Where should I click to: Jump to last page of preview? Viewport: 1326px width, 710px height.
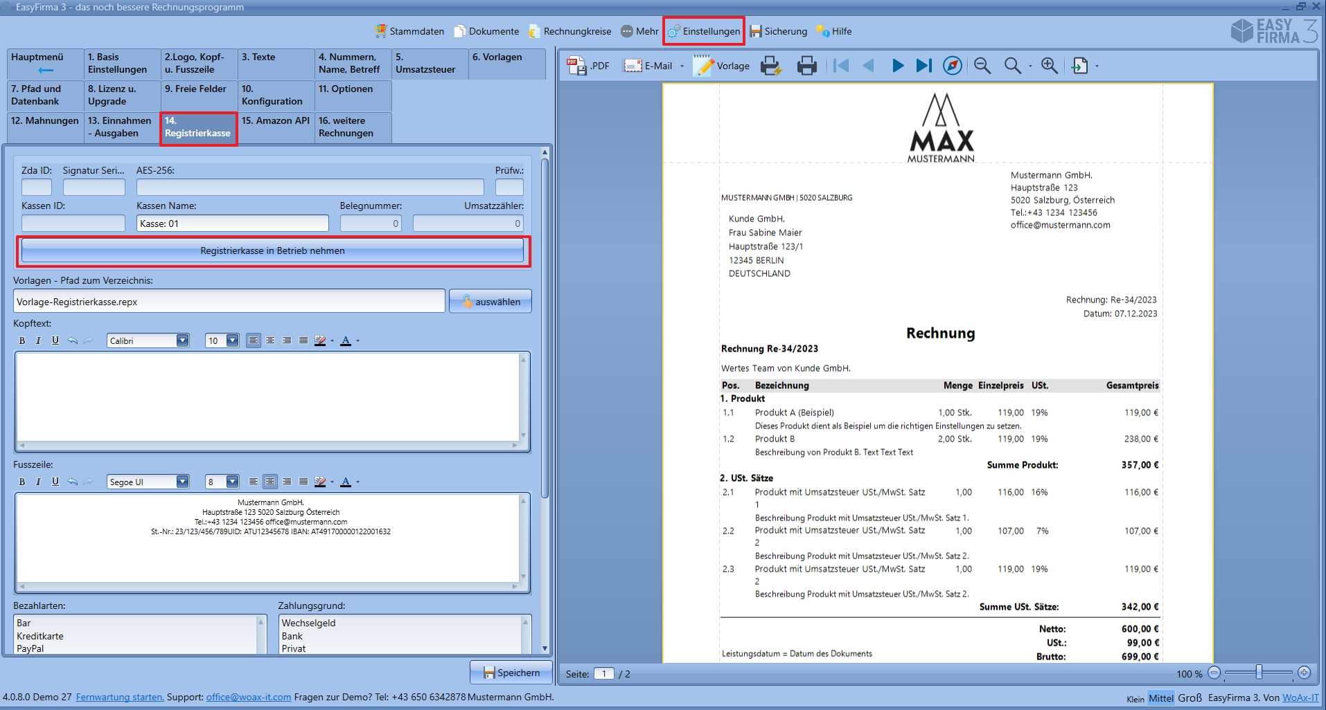(924, 66)
